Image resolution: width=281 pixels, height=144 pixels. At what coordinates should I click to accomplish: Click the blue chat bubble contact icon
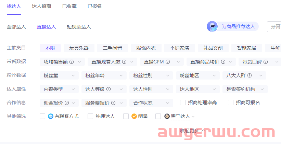click(x=51, y=116)
